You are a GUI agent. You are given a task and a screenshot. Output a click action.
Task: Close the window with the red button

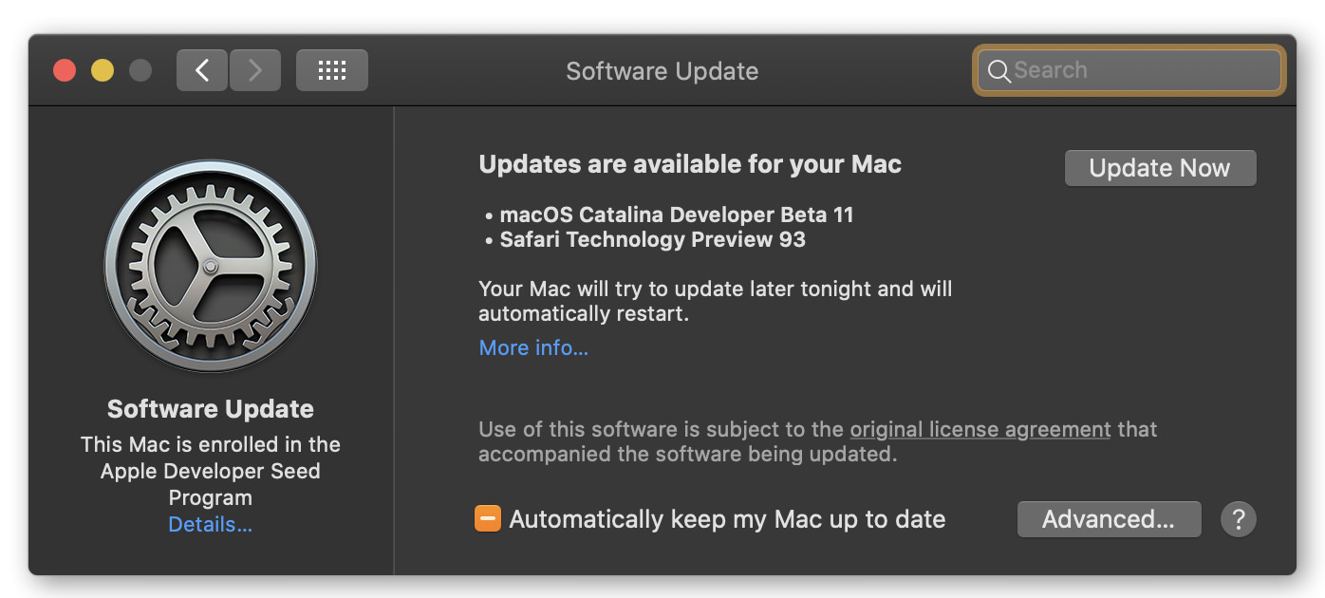point(65,70)
